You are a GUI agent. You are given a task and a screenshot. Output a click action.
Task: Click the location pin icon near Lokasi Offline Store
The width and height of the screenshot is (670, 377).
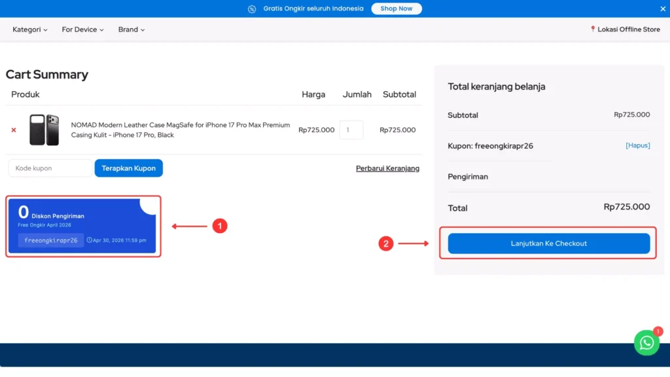tap(592, 29)
